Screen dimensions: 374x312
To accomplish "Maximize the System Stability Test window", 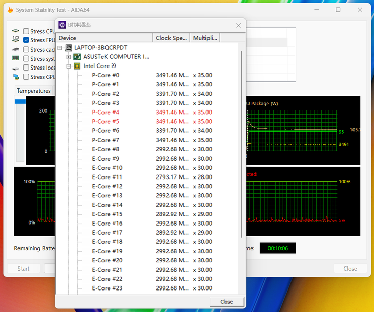I will click(338, 10).
